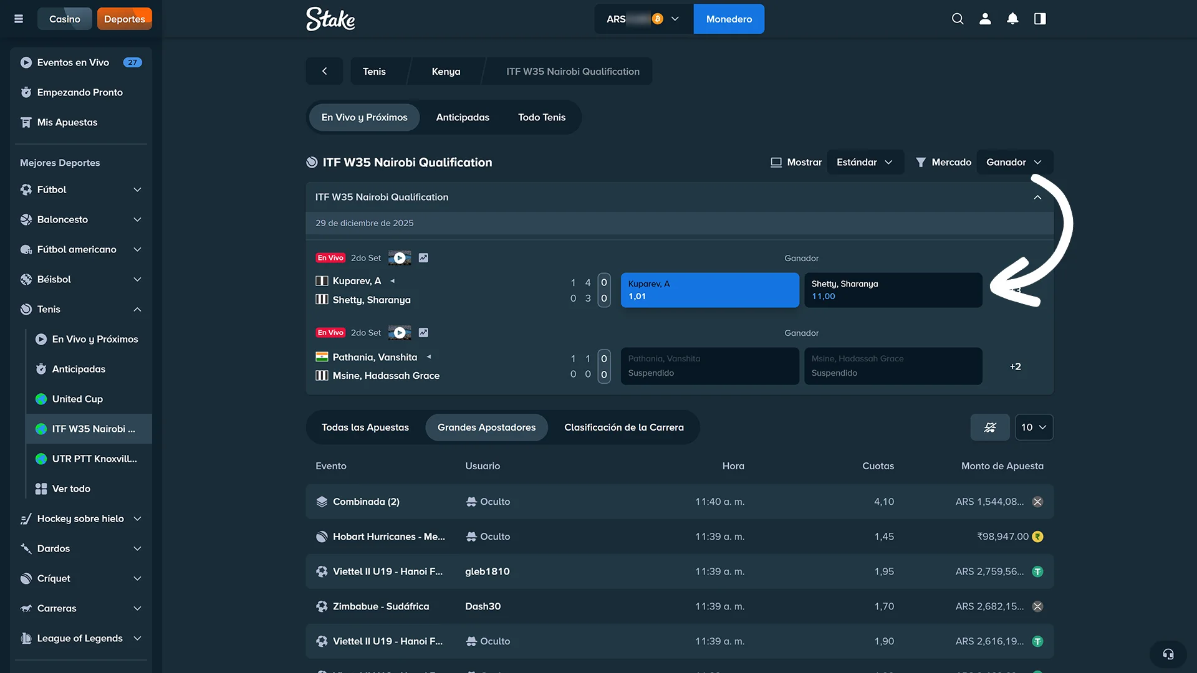
Task: Open the Estándar display dropdown
Action: [x=865, y=162]
